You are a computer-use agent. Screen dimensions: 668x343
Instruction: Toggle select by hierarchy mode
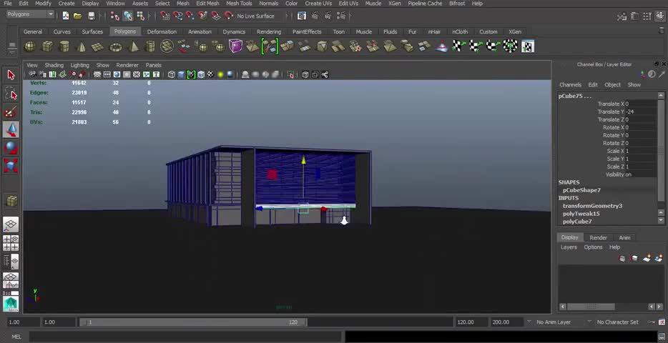point(115,16)
